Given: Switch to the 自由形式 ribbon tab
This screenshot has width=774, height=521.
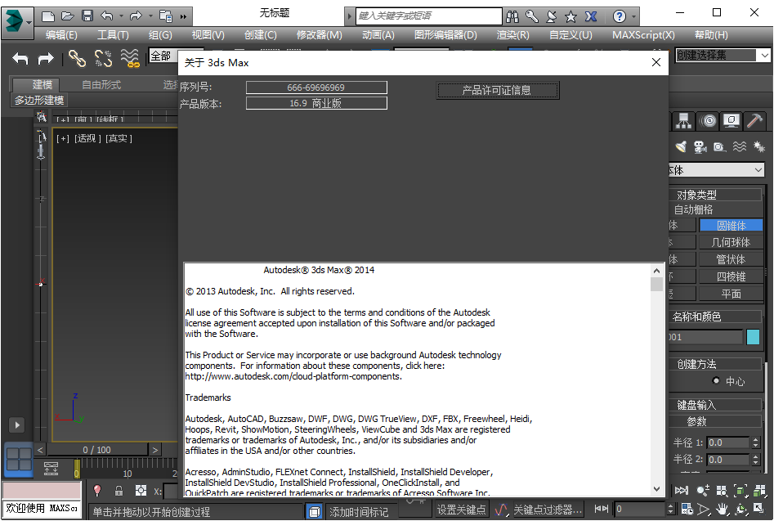Looking at the screenshot, I should tap(101, 85).
